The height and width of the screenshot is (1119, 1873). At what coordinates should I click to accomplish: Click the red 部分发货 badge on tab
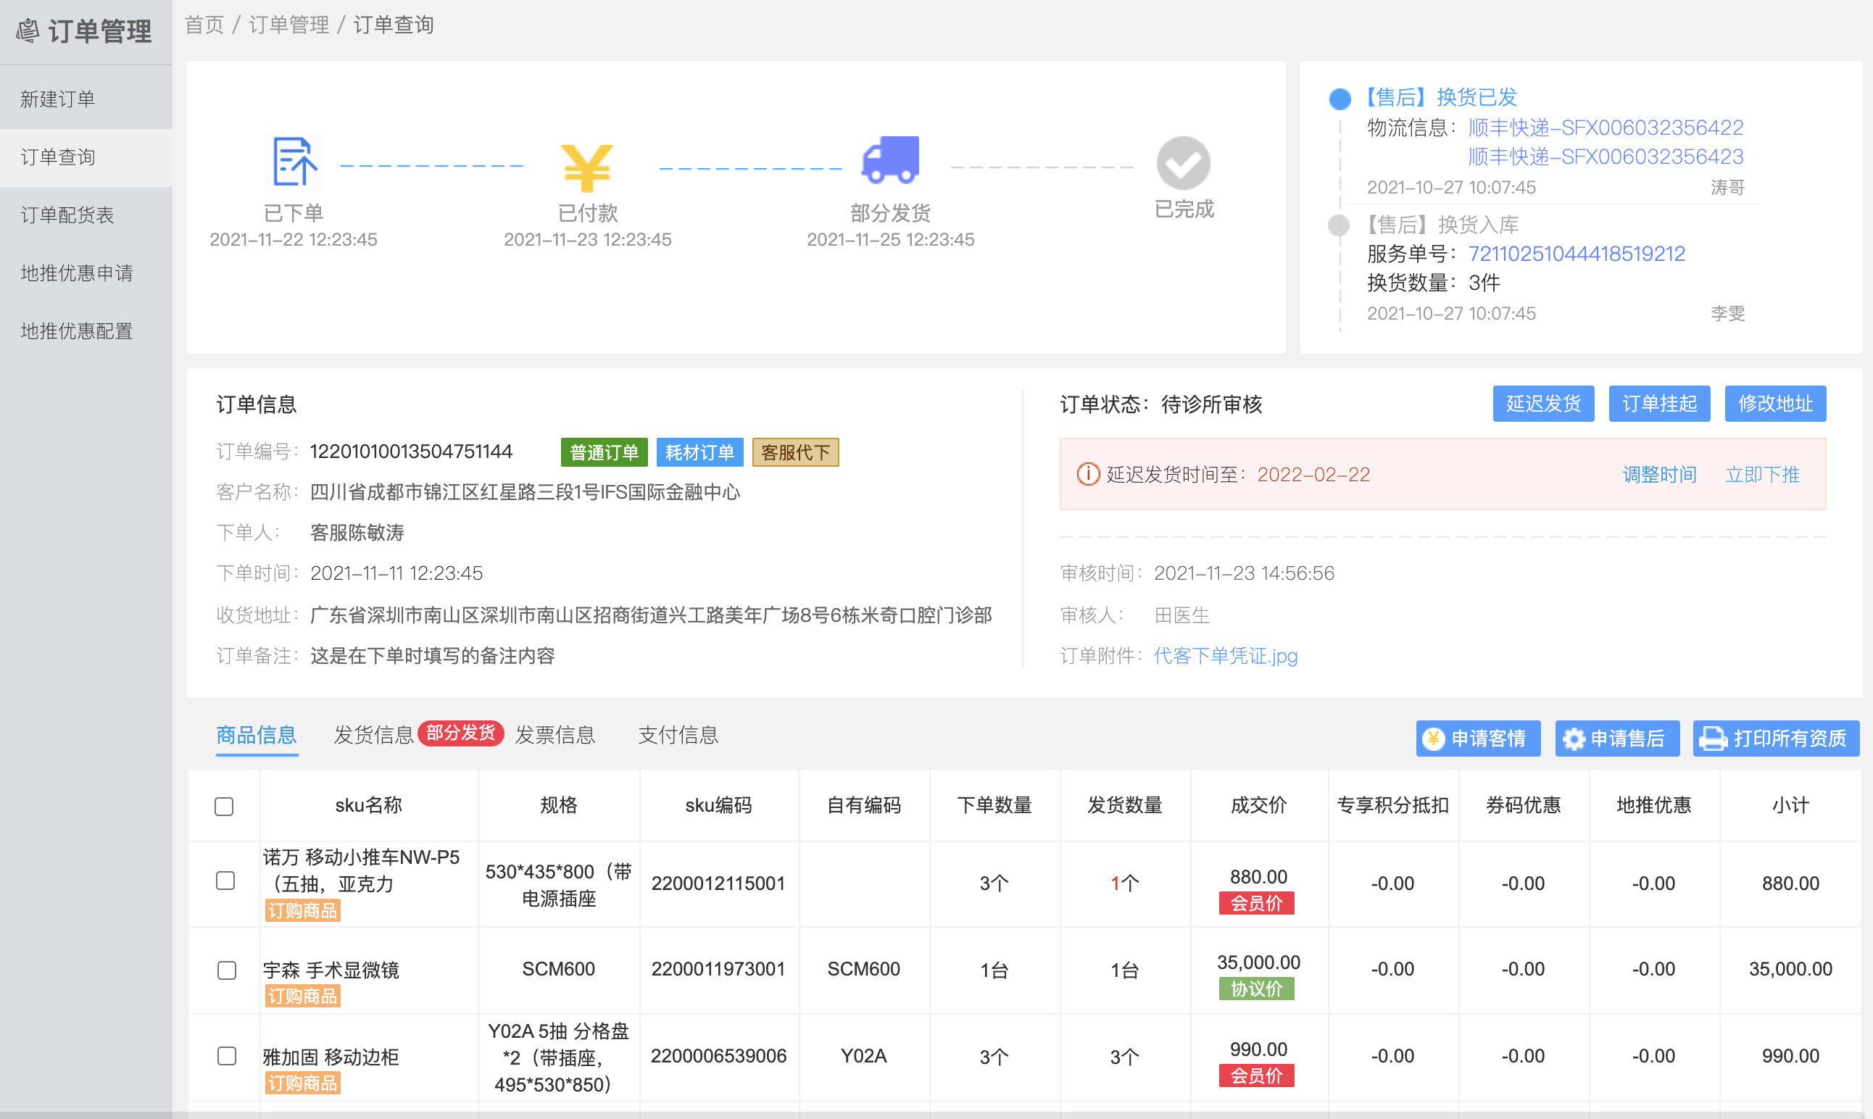pos(461,732)
